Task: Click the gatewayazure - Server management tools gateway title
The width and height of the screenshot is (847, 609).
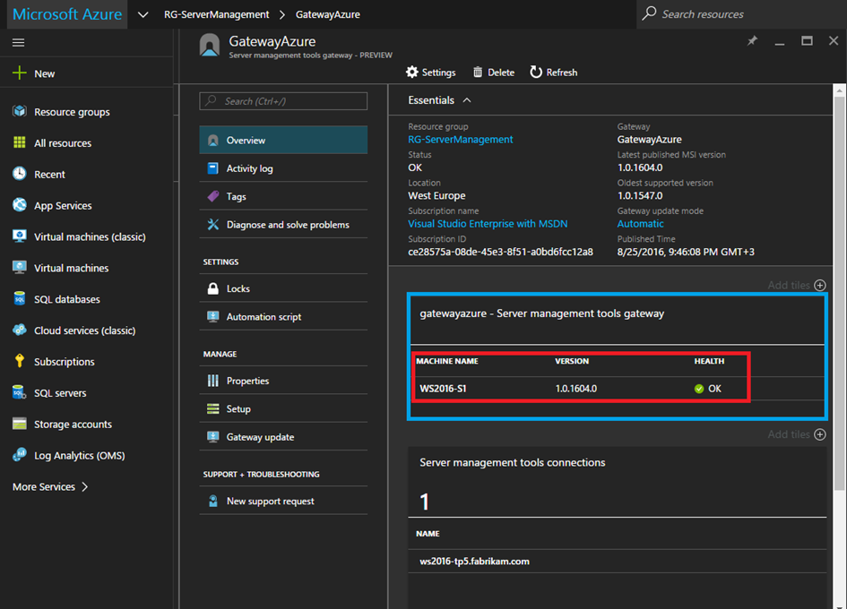Action: [541, 313]
